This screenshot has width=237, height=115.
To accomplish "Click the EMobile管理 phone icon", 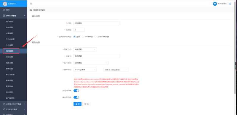I will pyautogui.click(x=4, y=16).
